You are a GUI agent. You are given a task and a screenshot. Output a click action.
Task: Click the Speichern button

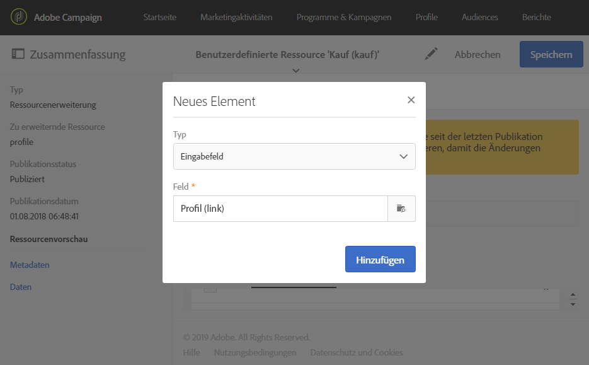click(551, 54)
